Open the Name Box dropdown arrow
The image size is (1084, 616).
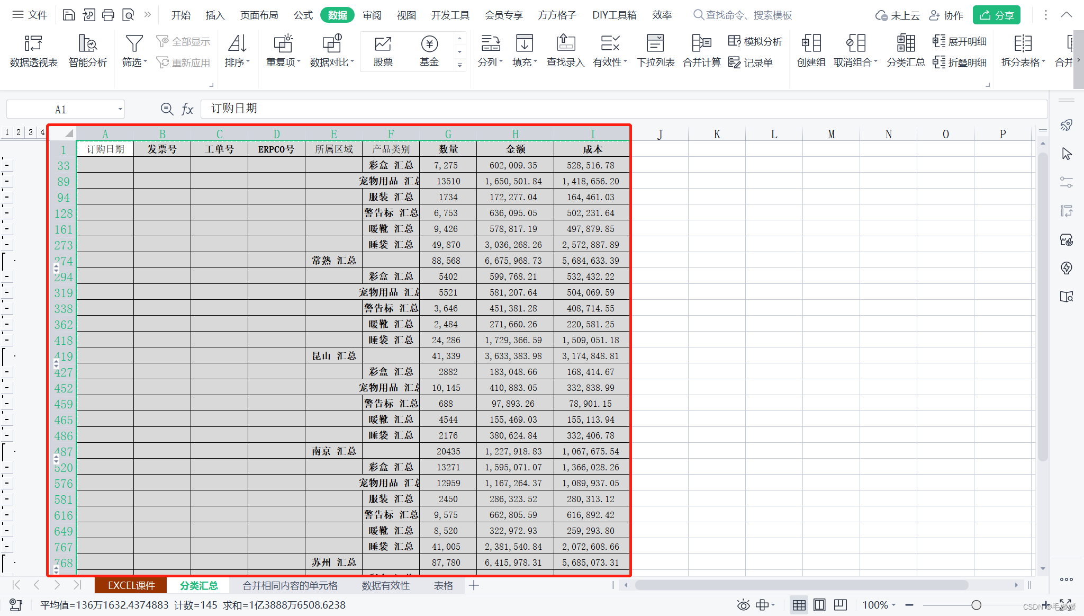pyautogui.click(x=120, y=110)
